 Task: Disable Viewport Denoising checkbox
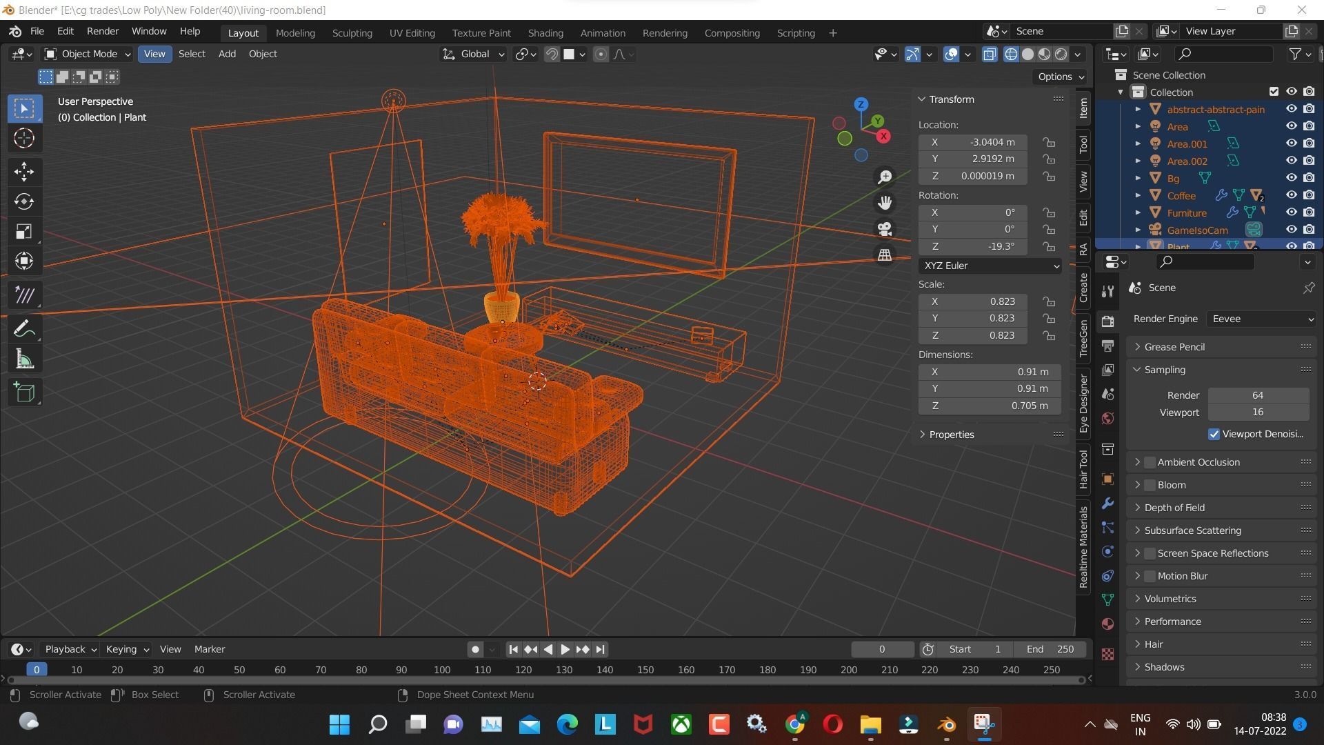1214,434
